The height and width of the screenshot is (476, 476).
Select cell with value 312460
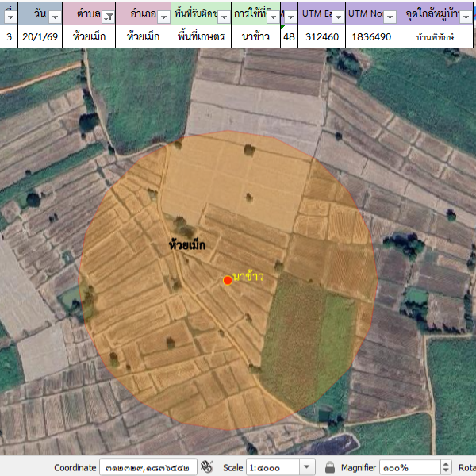click(321, 36)
